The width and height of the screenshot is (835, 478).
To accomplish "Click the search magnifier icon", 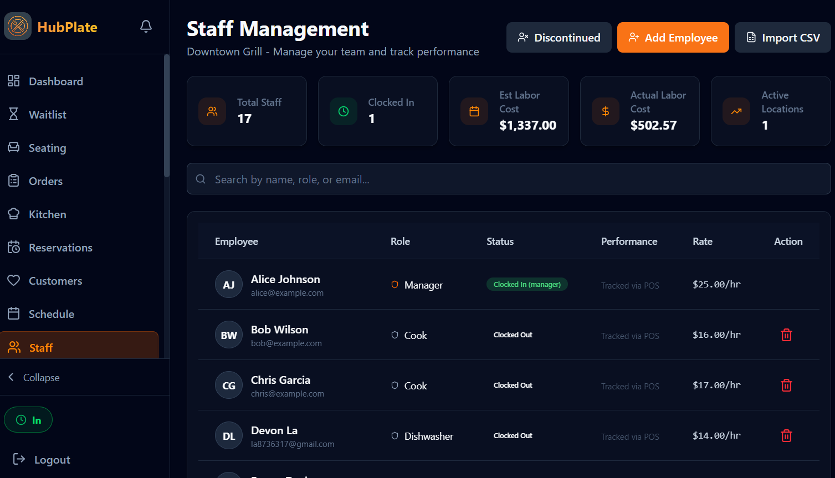I will point(201,179).
